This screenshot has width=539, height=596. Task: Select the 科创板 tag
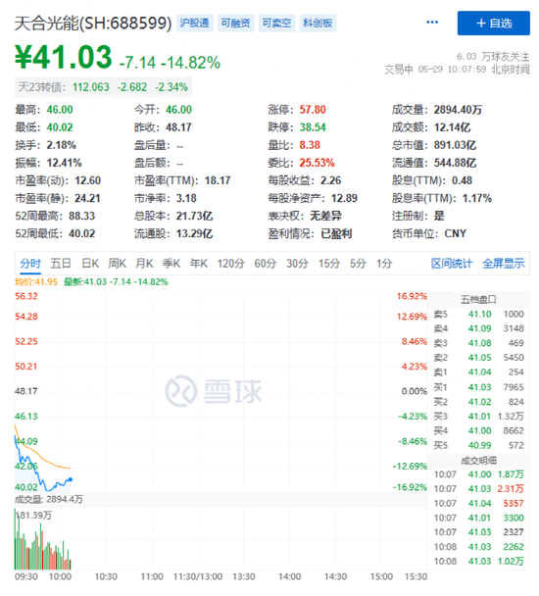pyautogui.click(x=318, y=24)
